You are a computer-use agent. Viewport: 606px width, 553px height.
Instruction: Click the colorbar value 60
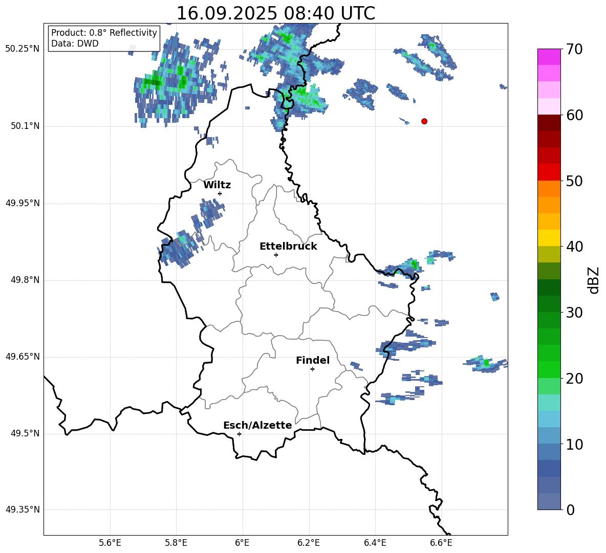pos(574,115)
